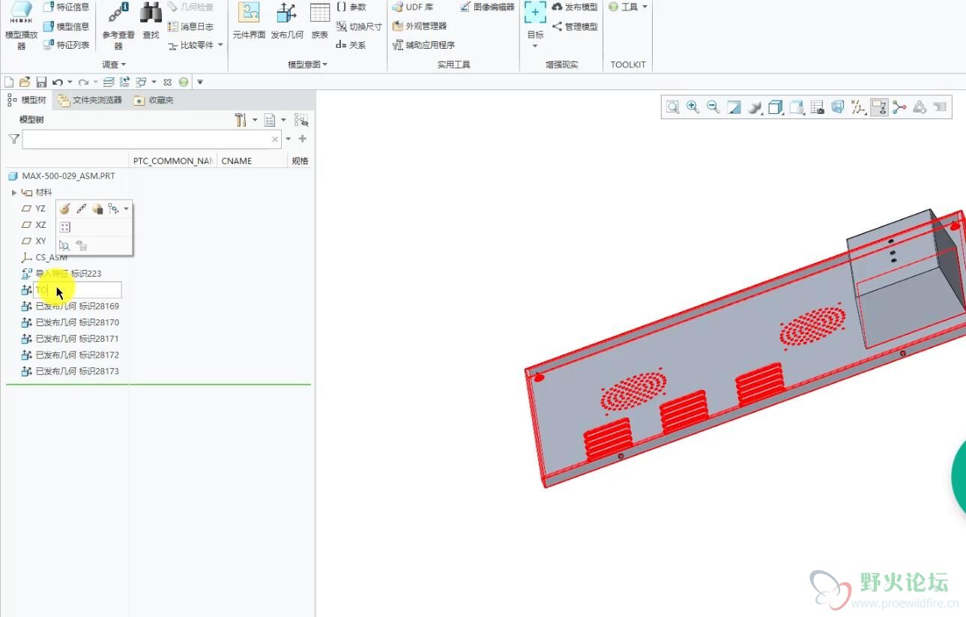
Task: Open saved orientations box icon
Action: 776,108
